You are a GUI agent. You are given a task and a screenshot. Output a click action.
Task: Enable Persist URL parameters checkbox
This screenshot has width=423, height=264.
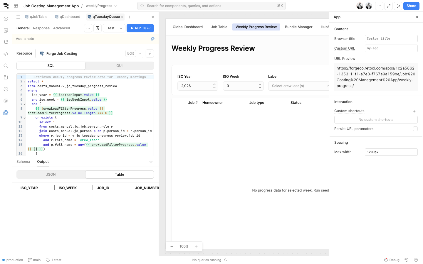[415, 129]
